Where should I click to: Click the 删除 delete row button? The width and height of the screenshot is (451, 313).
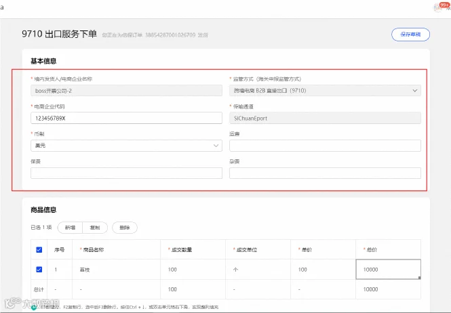click(125, 228)
